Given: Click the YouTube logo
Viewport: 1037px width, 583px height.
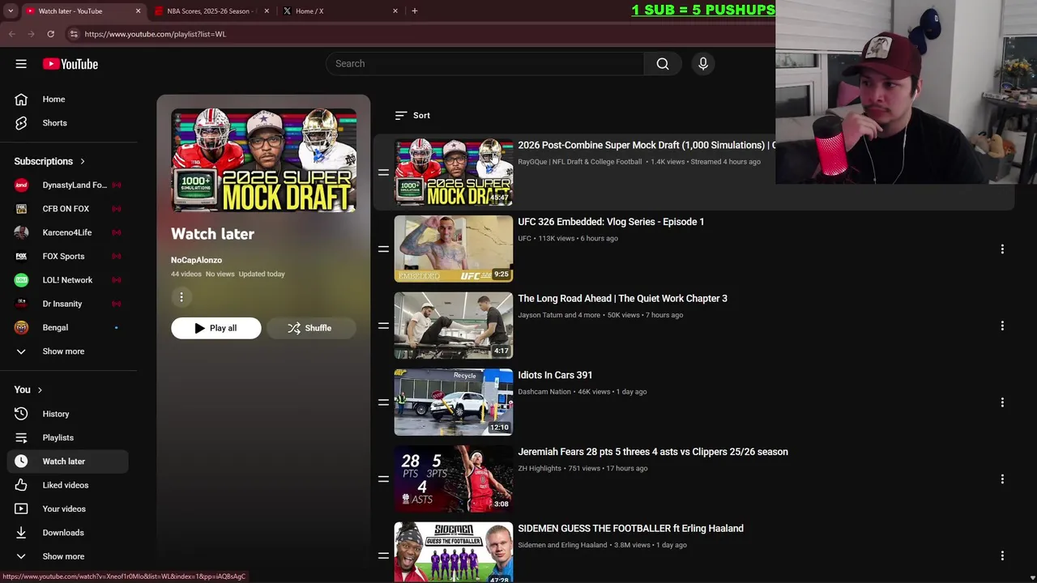Looking at the screenshot, I should point(70,64).
